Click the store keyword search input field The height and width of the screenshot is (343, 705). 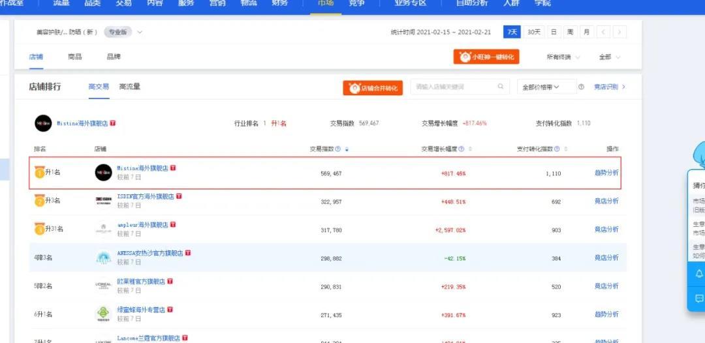pos(454,87)
